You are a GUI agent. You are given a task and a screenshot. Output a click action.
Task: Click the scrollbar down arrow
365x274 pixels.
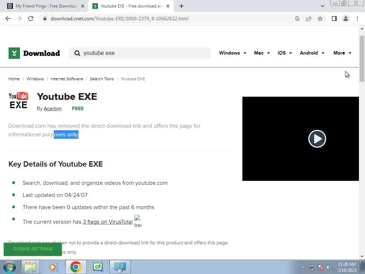coord(362,257)
